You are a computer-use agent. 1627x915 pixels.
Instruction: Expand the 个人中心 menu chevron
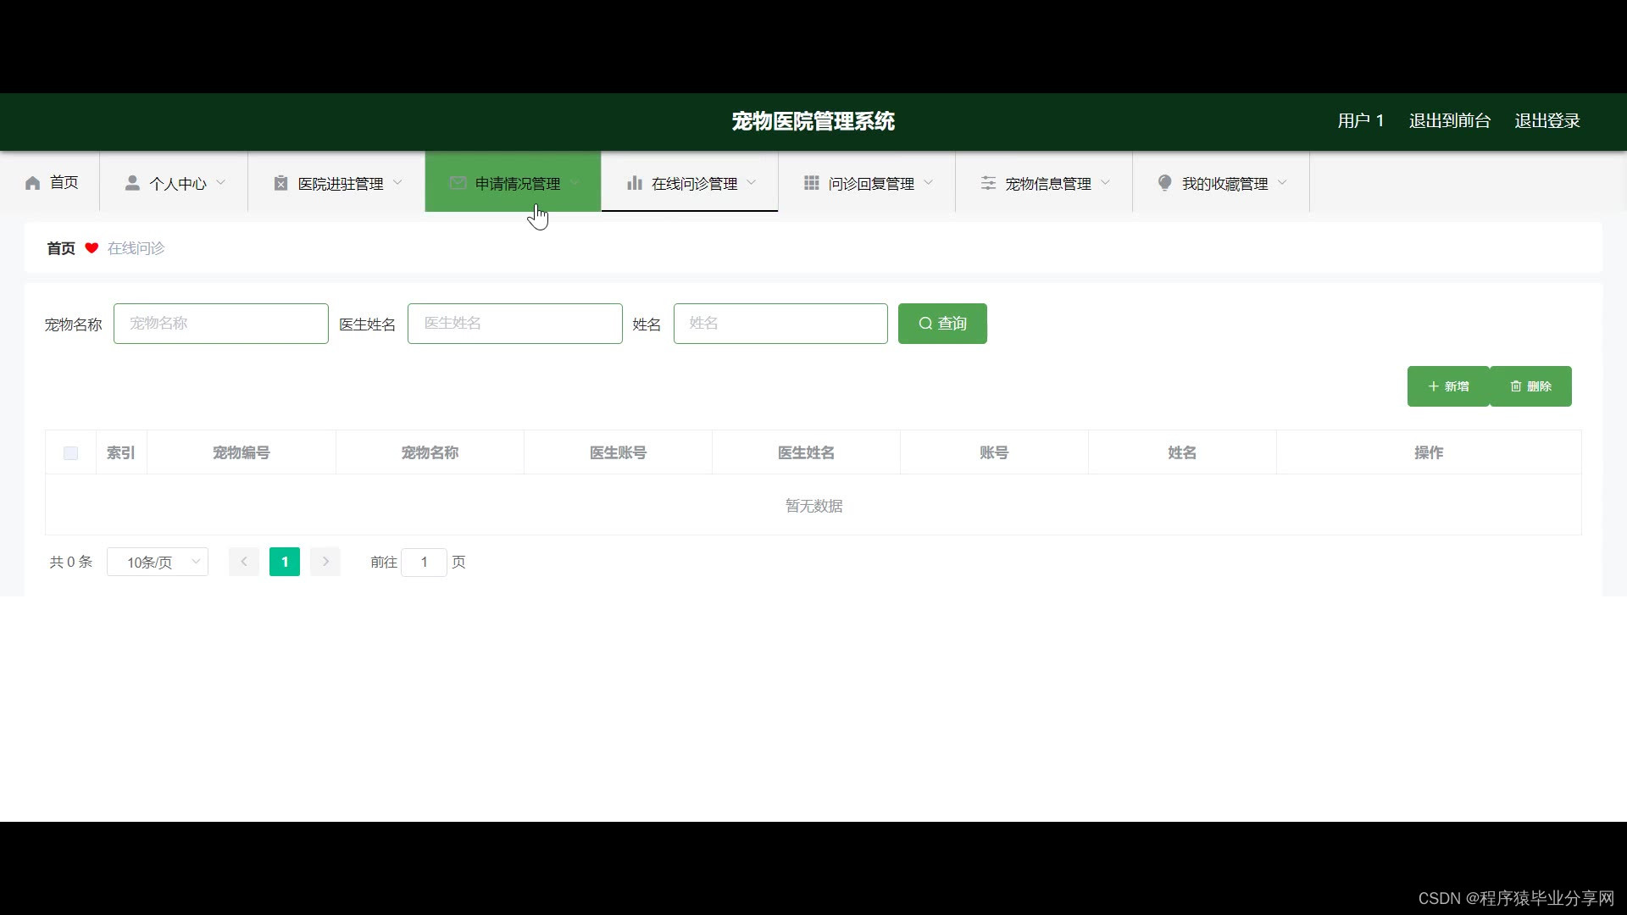pyautogui.click(x=221, y=183)
